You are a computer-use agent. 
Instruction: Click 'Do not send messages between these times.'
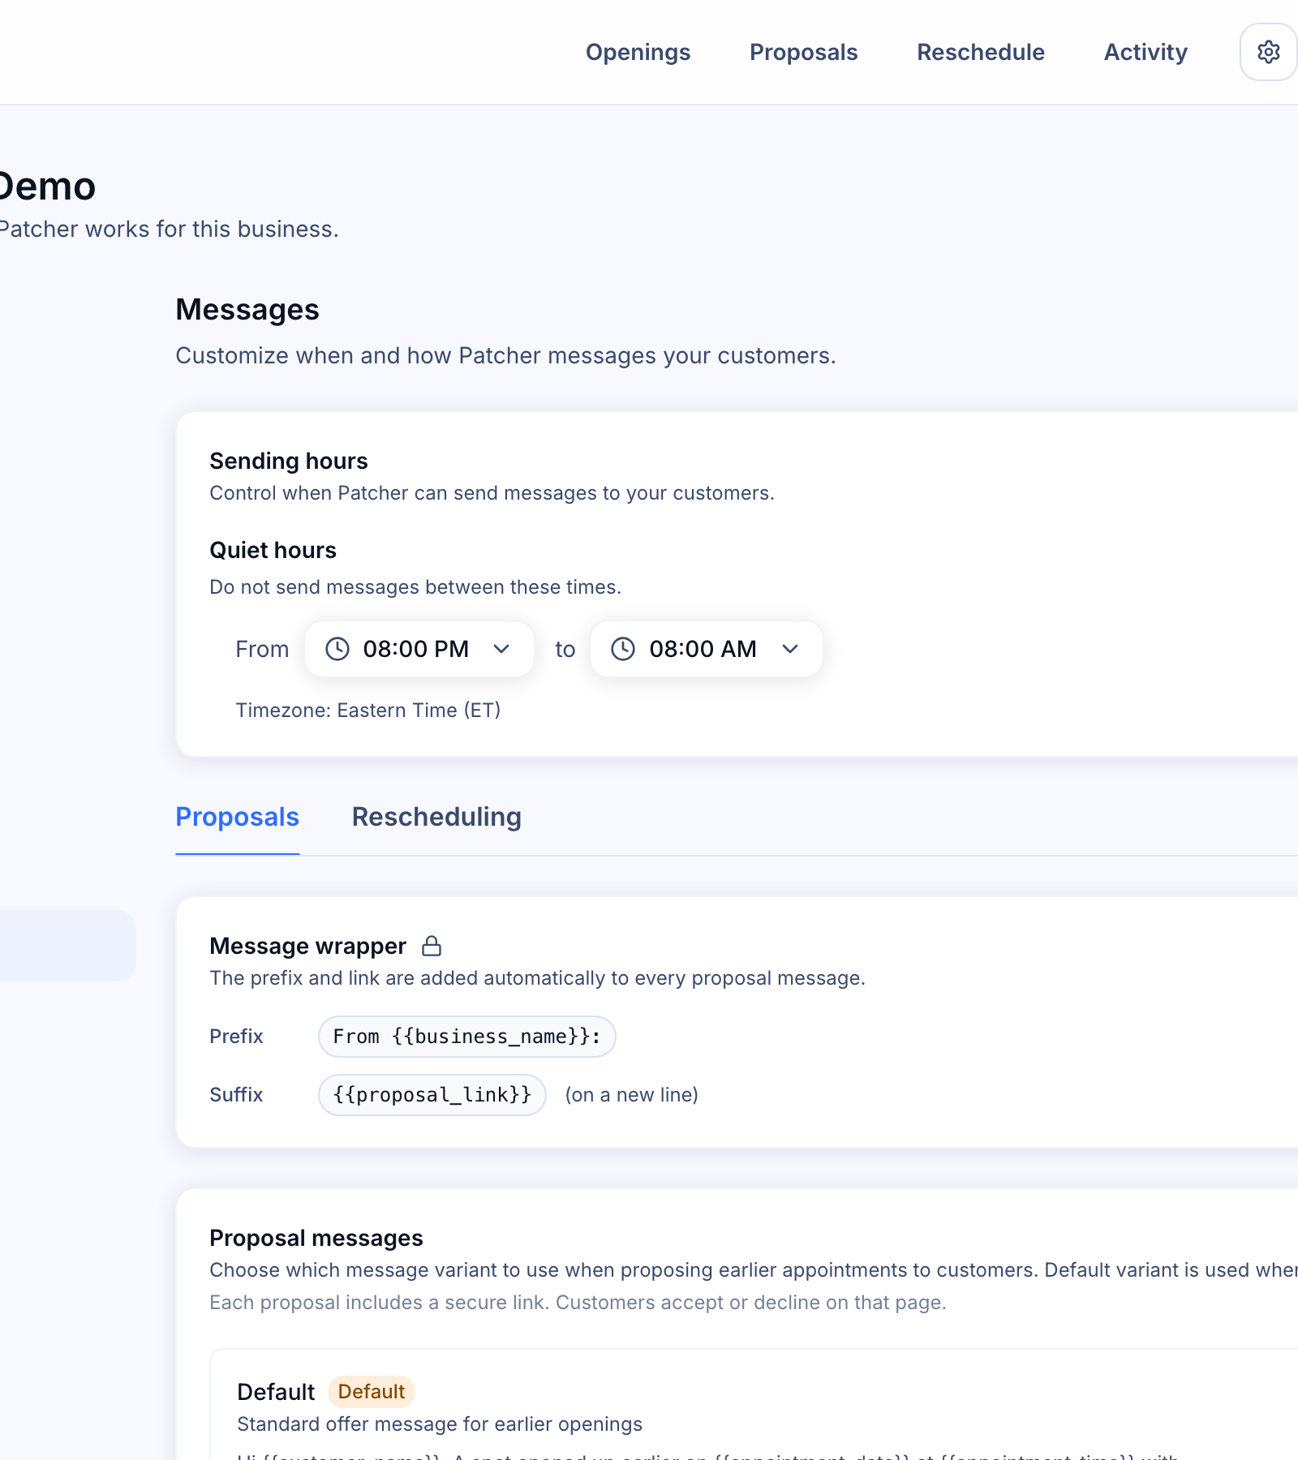pyautogui.click(x=415, y=587)
